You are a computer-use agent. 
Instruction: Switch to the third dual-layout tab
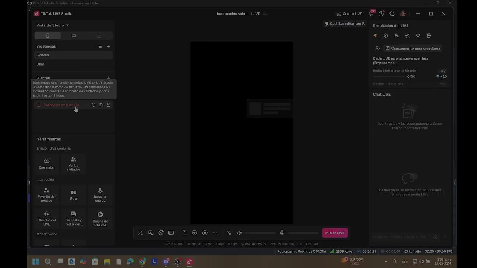tap(99, 36)
